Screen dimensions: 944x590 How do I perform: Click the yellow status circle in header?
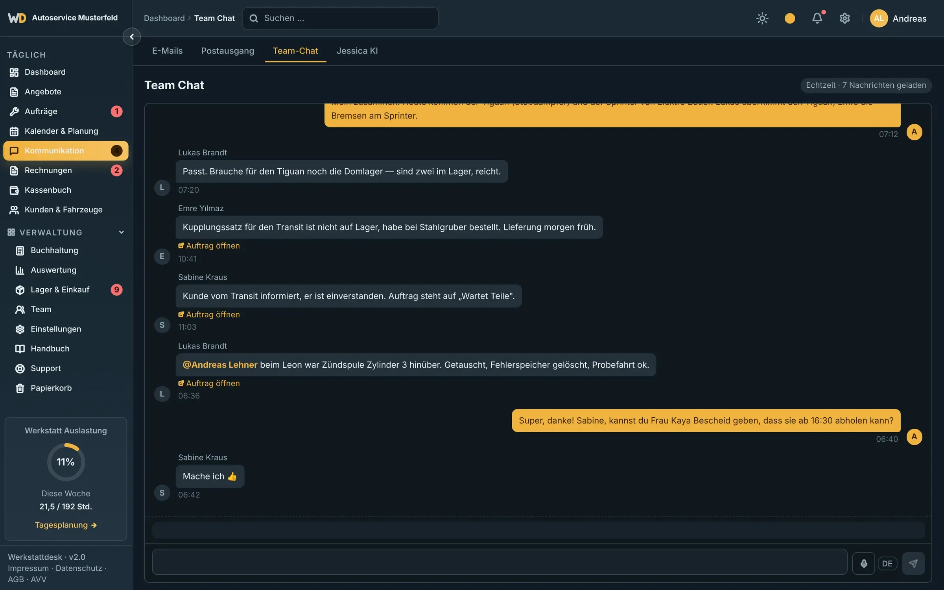[x=790, y=18]
